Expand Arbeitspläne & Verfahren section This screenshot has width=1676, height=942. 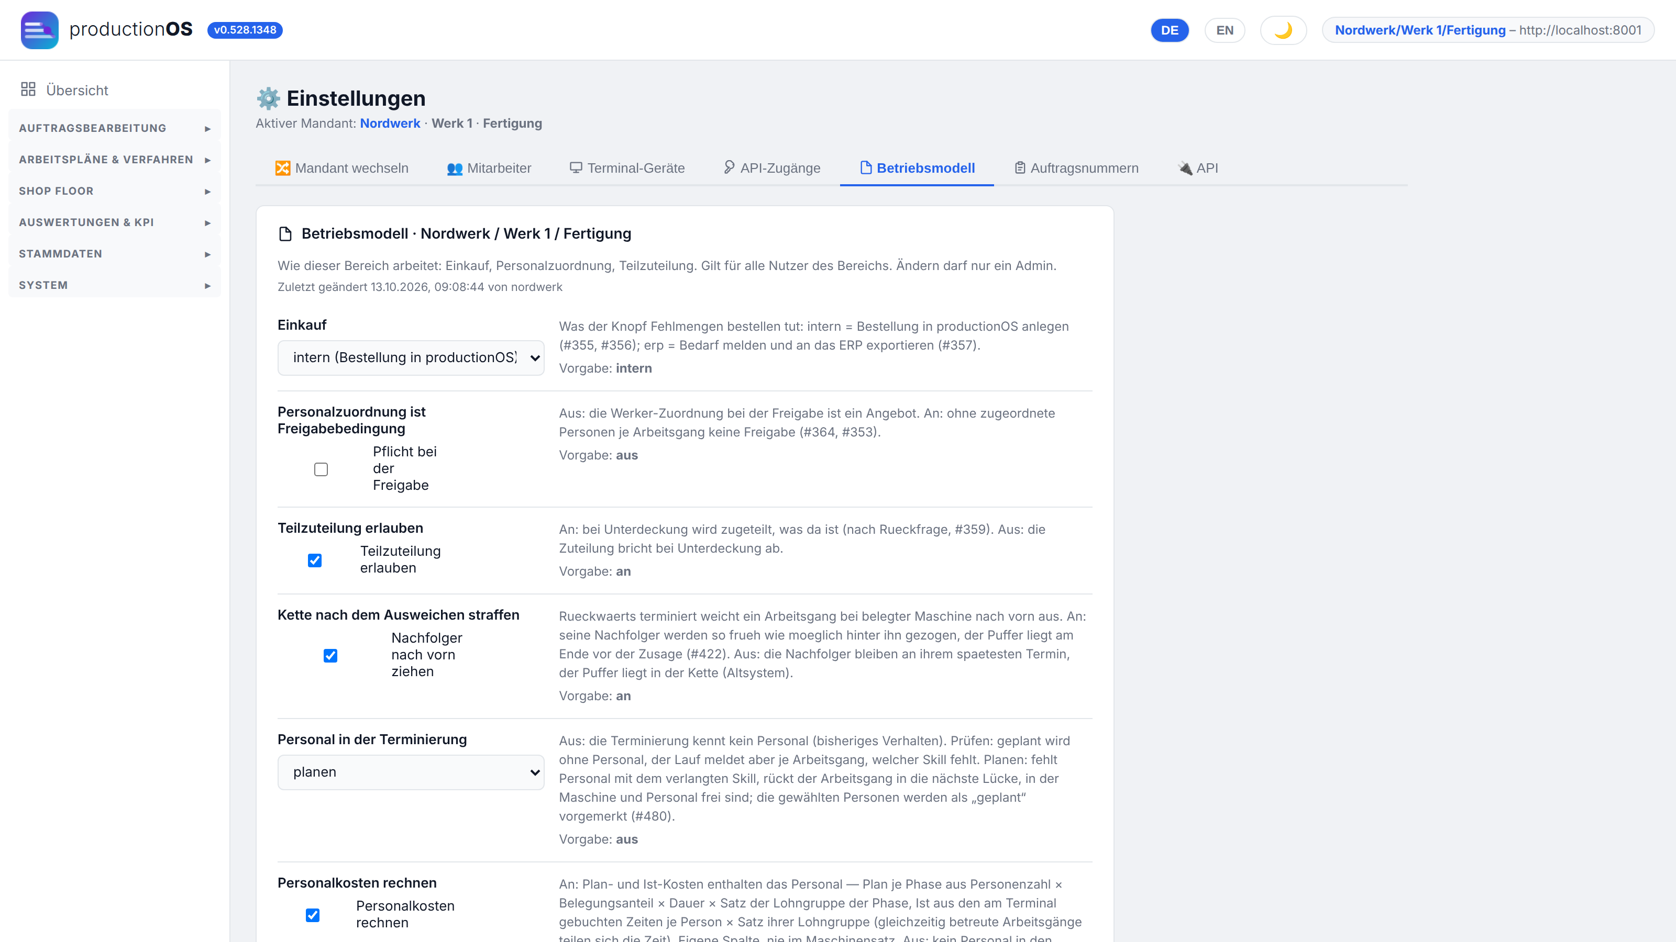tap(115, 159)
